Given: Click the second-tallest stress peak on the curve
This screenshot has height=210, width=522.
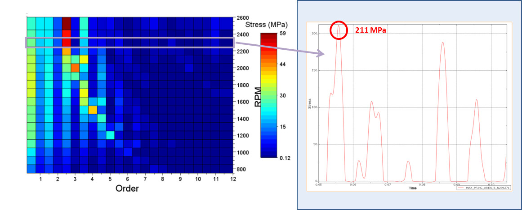Looking at the screenshot, I should point(442,43).
